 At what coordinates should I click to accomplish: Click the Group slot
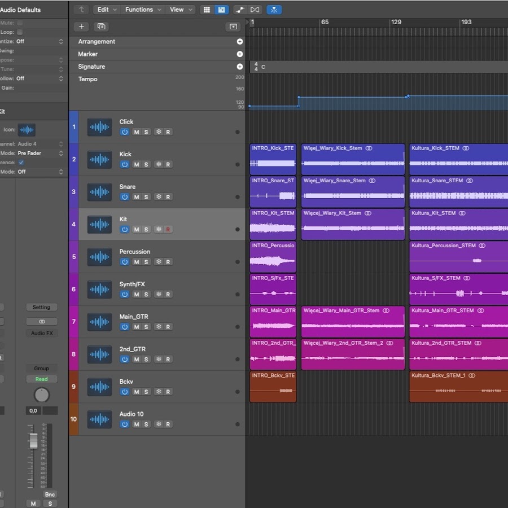tap(42, 369)
